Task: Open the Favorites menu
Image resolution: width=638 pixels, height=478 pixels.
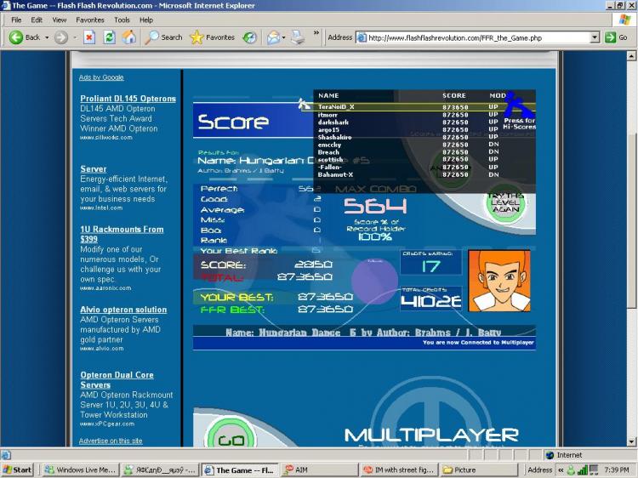Action: click(x=90, y=20)
